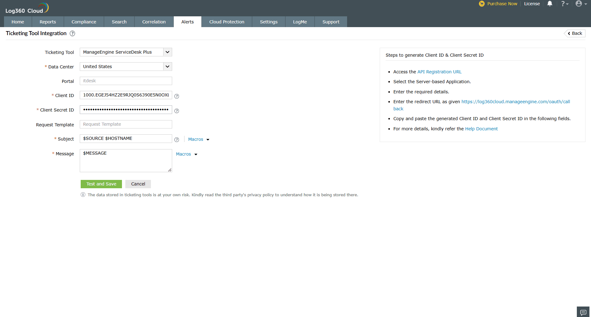The height and width of the screenshot is (317, 591).
Task: Click the help icon beside Ticketing Tool Integration title
Action: [x=72, y=33]
